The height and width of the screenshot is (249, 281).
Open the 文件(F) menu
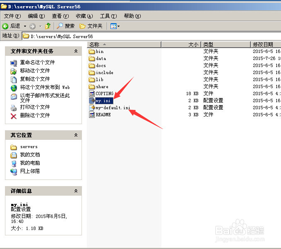point(12,16)
